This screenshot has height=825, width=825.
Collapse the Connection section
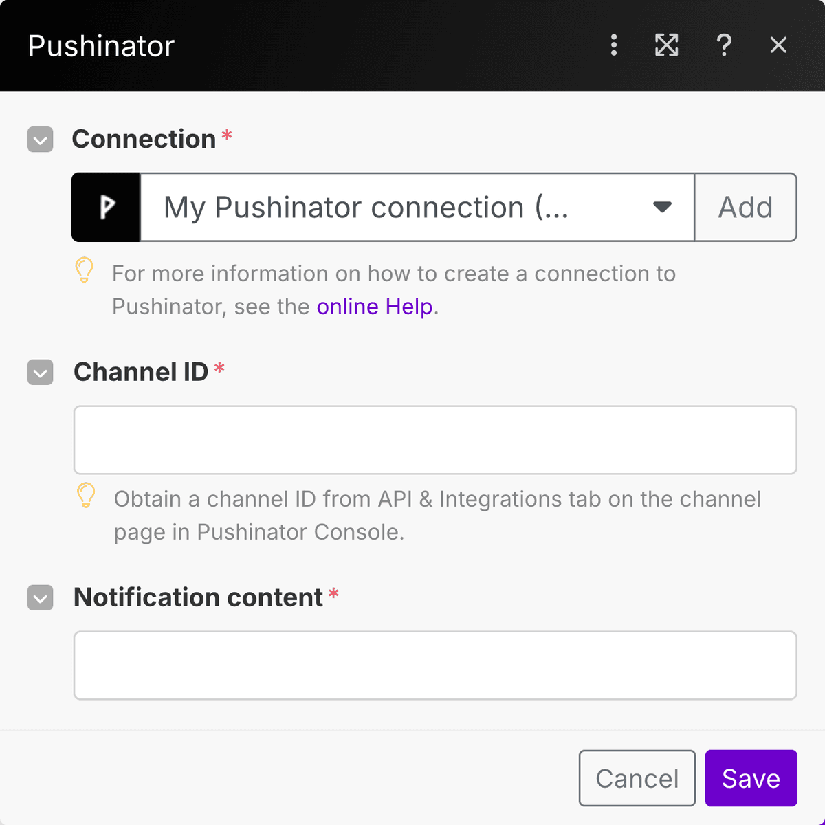point(40,140)
